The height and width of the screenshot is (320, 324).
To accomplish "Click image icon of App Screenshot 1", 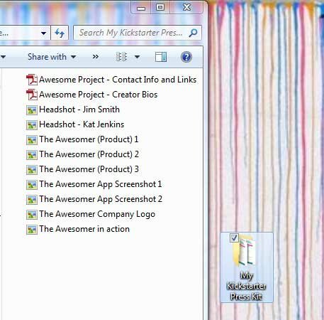I will point(32,185).
